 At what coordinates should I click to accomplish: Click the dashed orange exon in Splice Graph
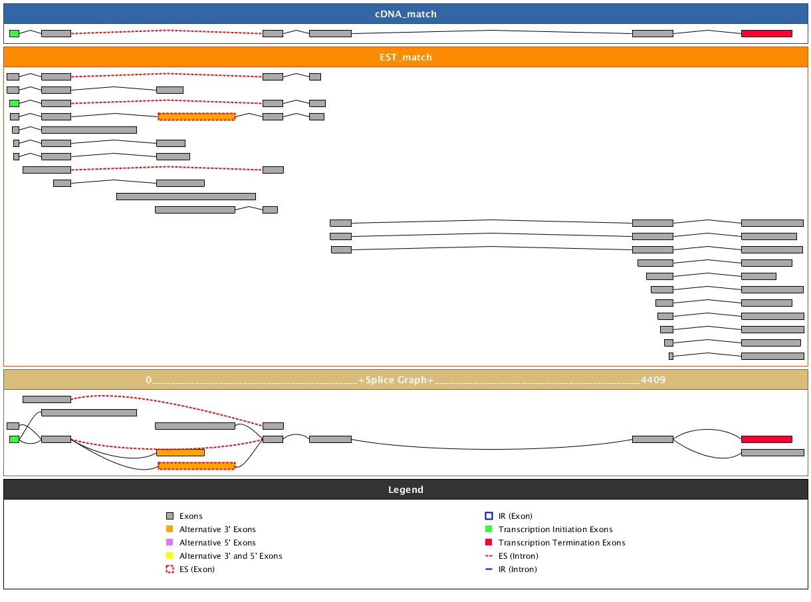(196, 466)
